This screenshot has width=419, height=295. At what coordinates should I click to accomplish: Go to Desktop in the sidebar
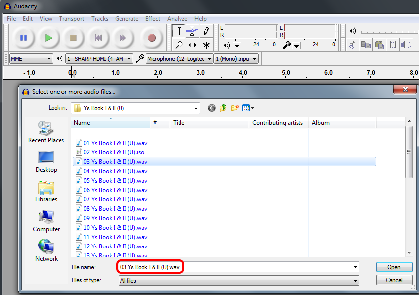point(46,162)
